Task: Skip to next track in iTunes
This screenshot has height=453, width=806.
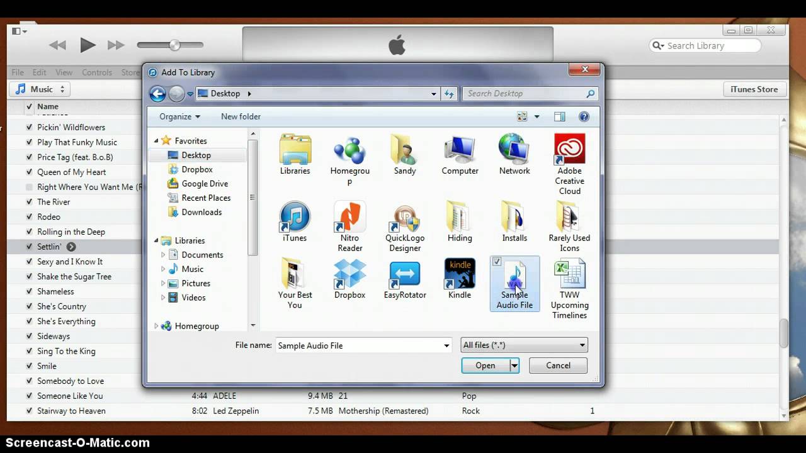Action: 116,45
